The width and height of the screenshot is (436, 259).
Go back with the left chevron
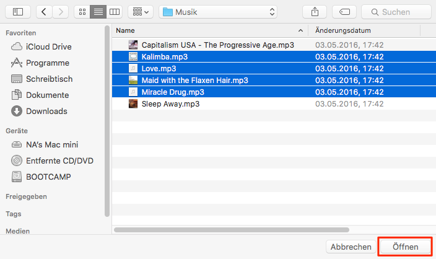44,12
